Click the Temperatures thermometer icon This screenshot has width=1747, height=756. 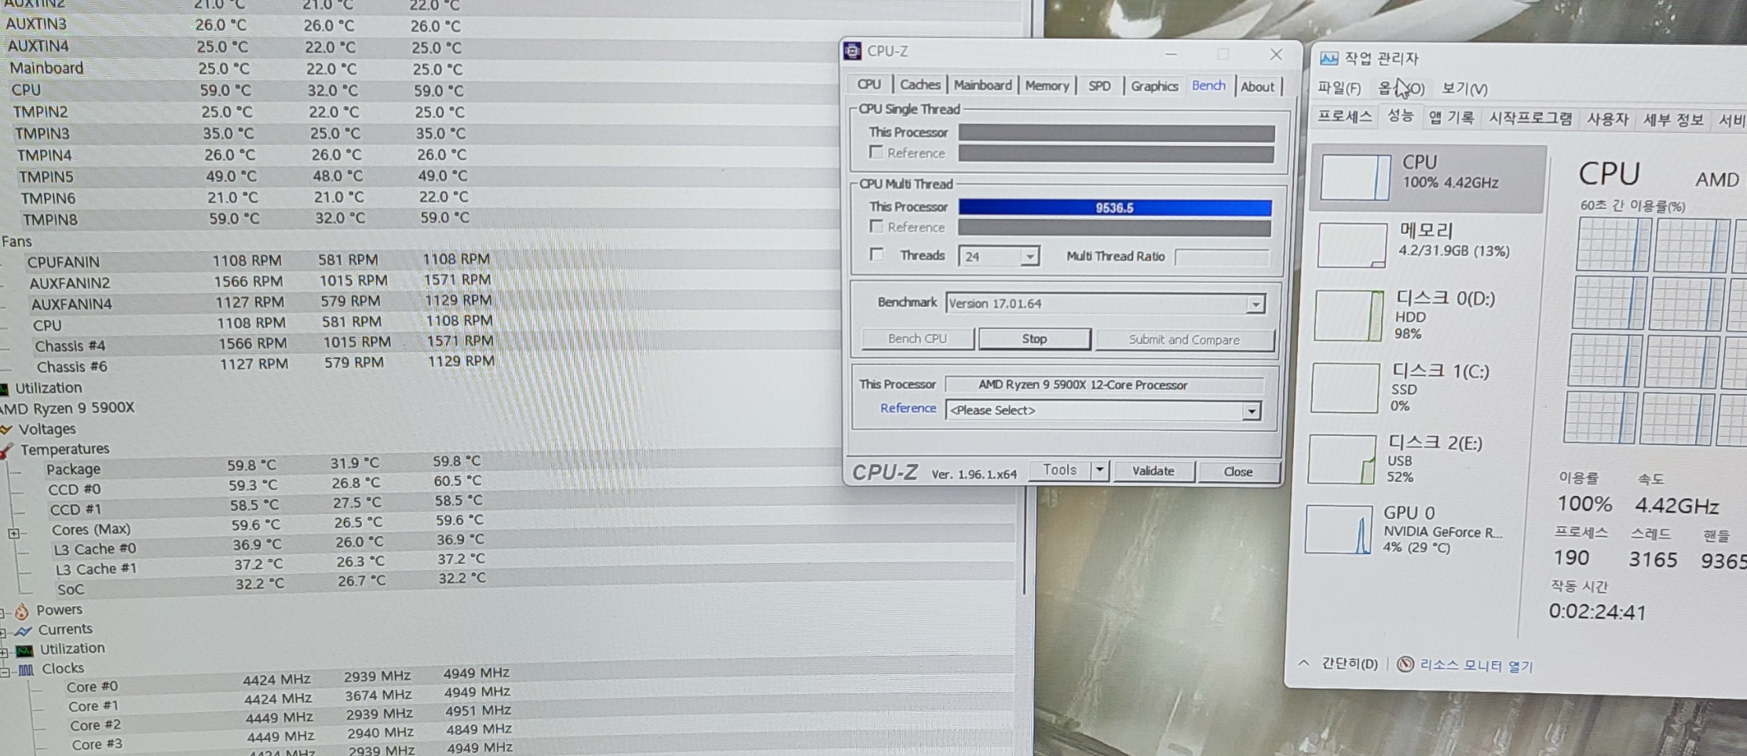click(7, 450)
